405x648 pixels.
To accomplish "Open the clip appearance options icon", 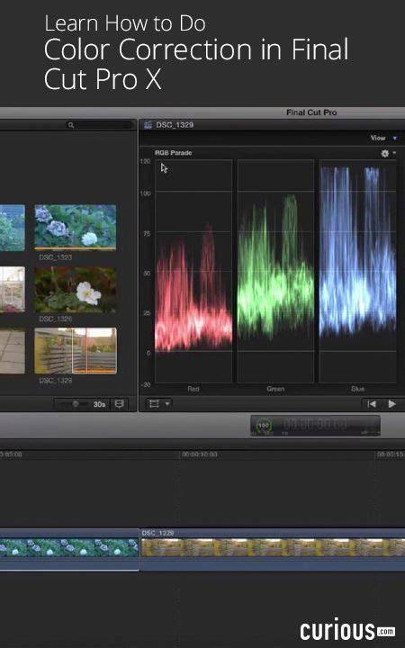I will click(x=120, y=404).
